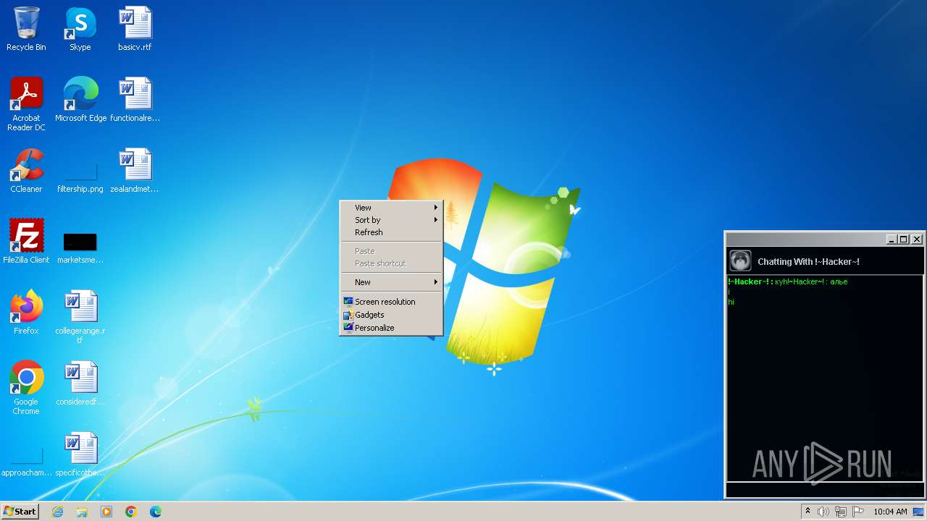
Task: Select the zealandmet... document icon
Action: tap(135, 171)
